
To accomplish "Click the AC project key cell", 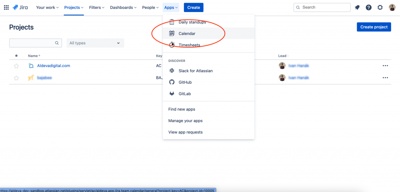I will [x=159, y=65].
